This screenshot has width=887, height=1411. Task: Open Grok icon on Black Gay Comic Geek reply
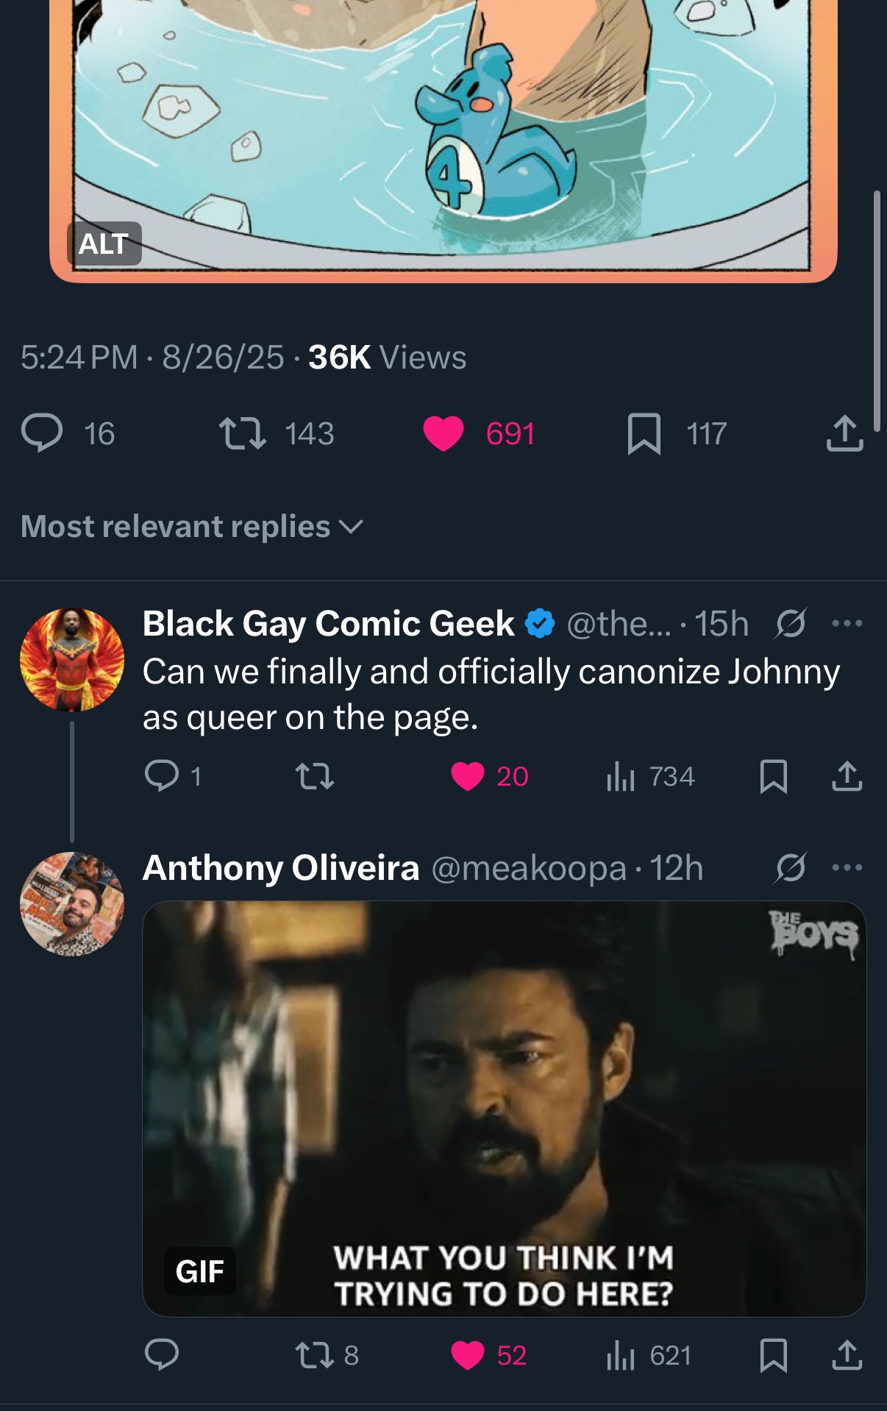pos(791,624)
